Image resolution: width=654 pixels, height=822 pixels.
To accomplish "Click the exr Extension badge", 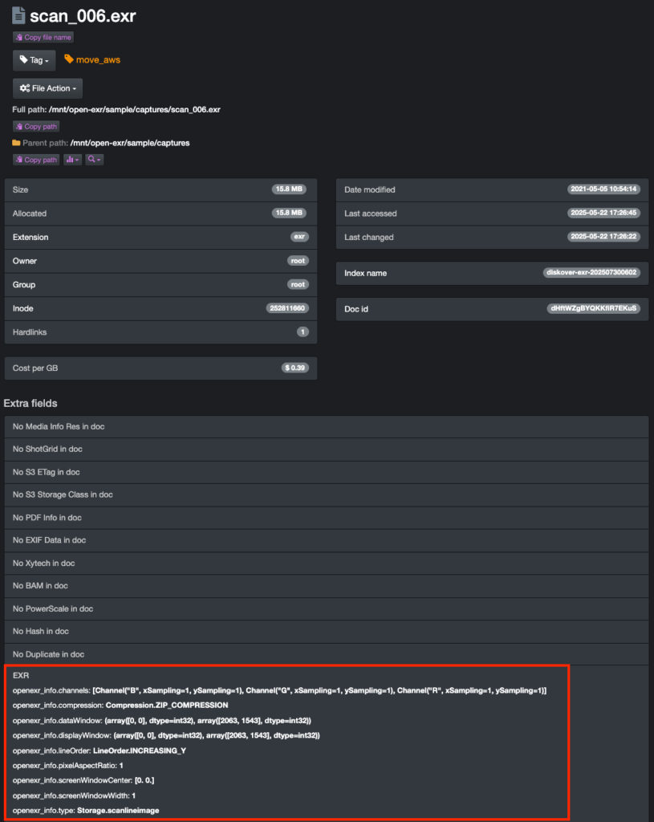I will pos(299,237).
